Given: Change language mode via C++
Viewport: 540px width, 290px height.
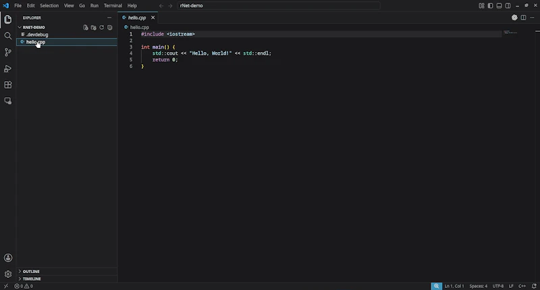Looking at the screenshot, I should pos(522,286).
